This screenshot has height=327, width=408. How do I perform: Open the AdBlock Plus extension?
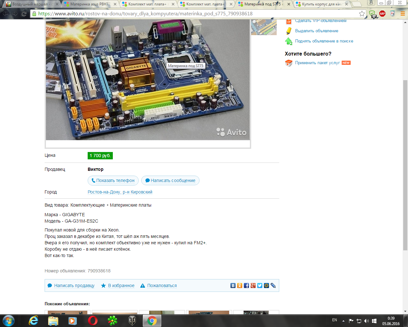click(x=382, y=14)
